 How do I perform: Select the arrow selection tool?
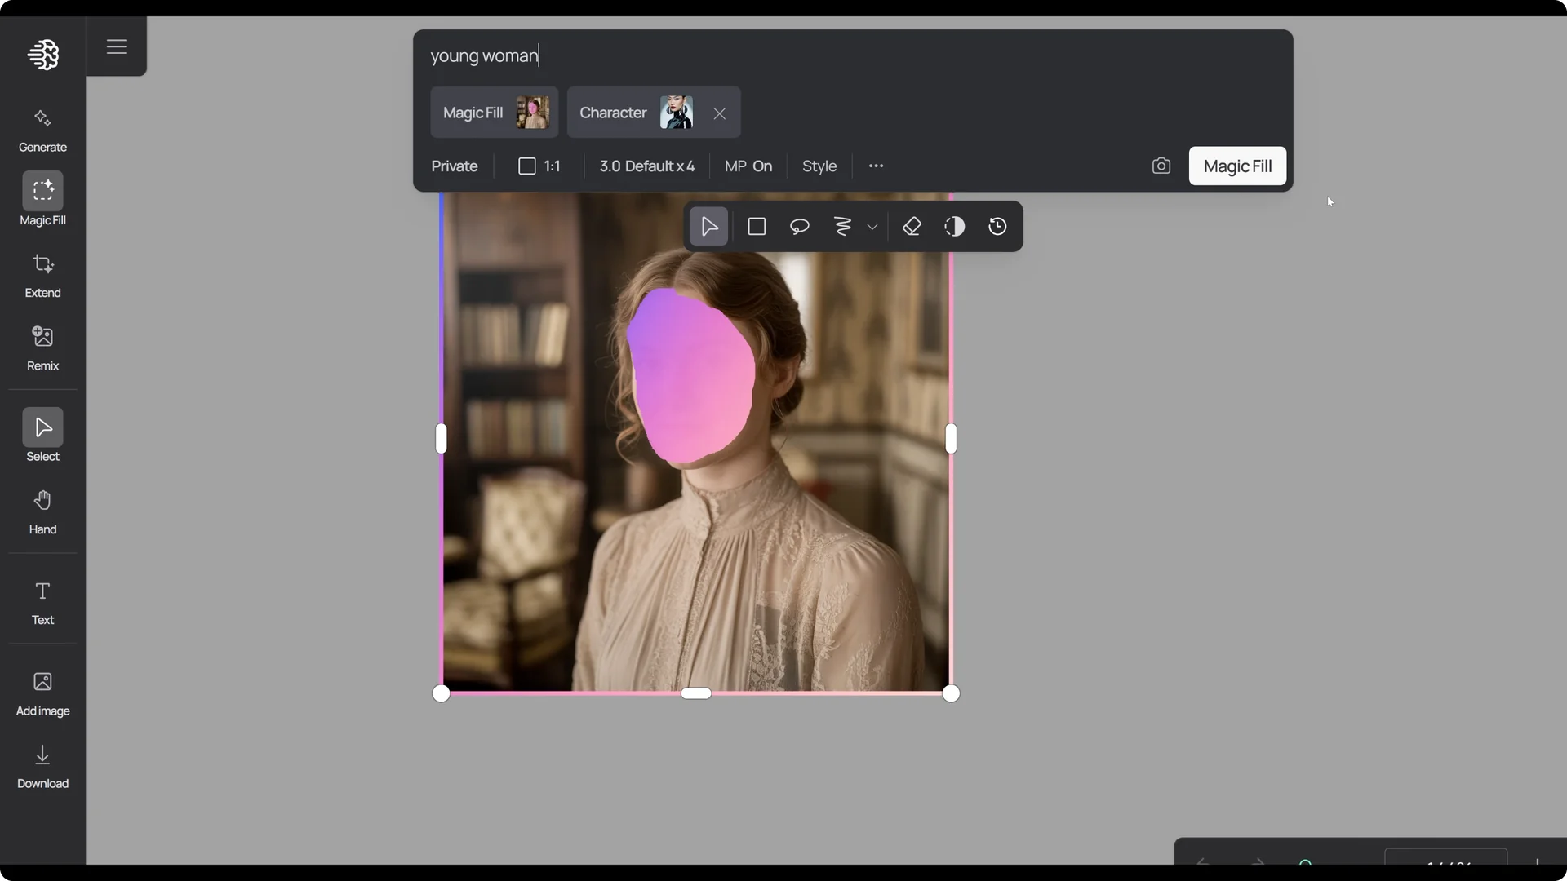coord(708,226)
